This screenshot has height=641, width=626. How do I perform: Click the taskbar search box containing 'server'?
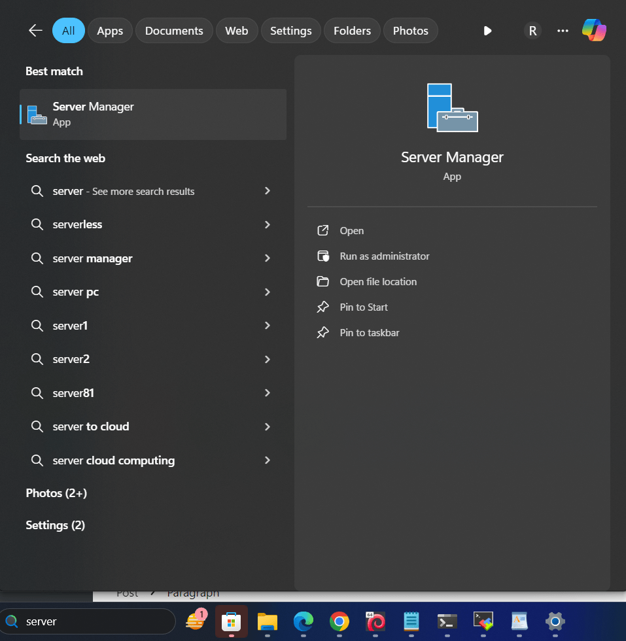[x=92, y=621]
